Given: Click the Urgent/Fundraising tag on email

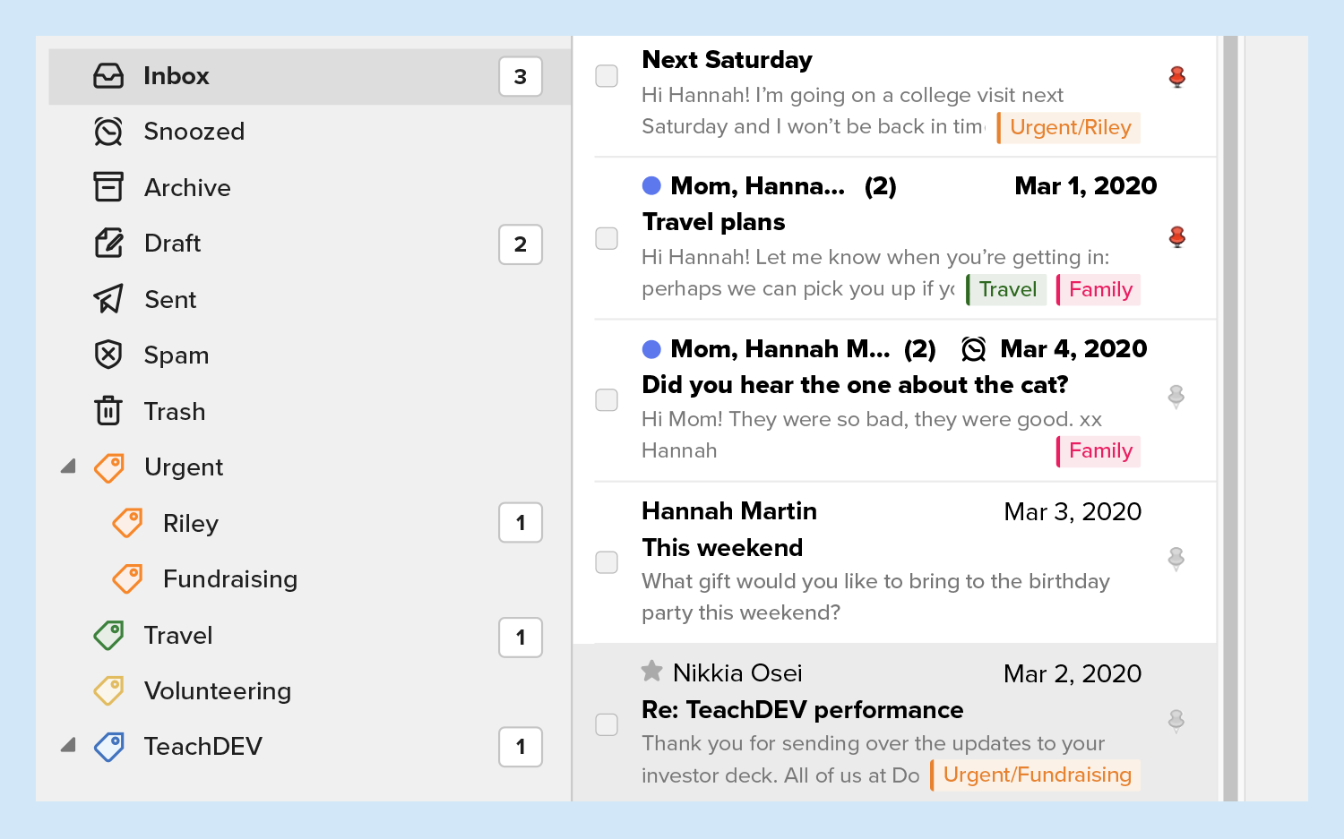Looking at the screenshot, I should 1036,775.
